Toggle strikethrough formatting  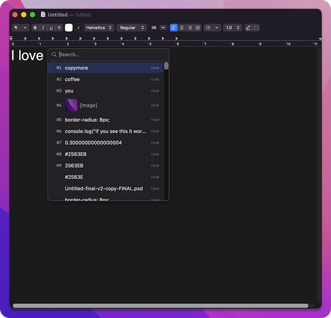(59, 27)
